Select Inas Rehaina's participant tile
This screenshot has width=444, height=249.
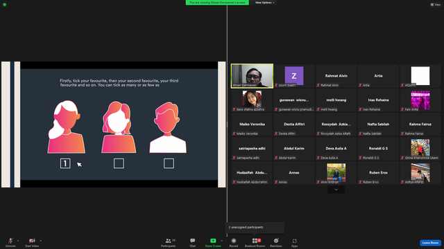click(378, 100)
